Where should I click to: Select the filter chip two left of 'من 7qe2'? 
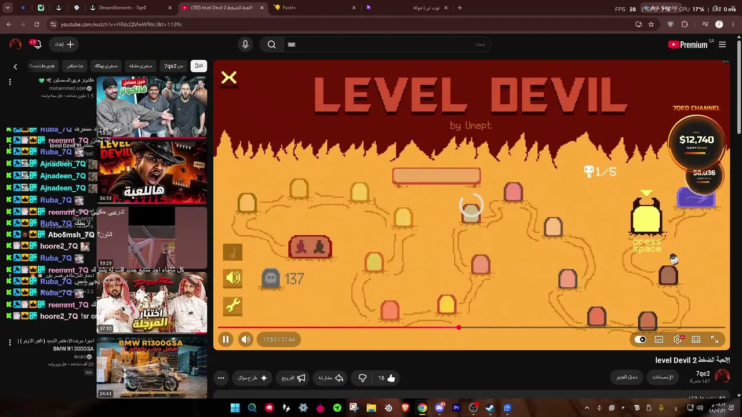click(106, 66)
